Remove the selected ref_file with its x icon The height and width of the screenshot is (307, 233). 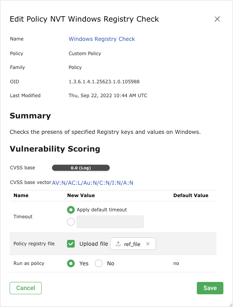coord(148,244)
